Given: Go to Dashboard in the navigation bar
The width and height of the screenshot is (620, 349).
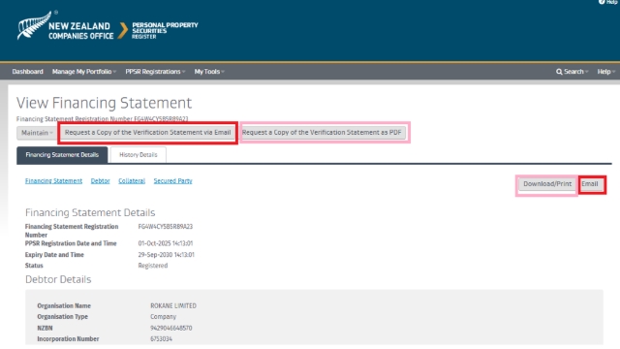Looking at the screenshot, I should tap(27, 72).
